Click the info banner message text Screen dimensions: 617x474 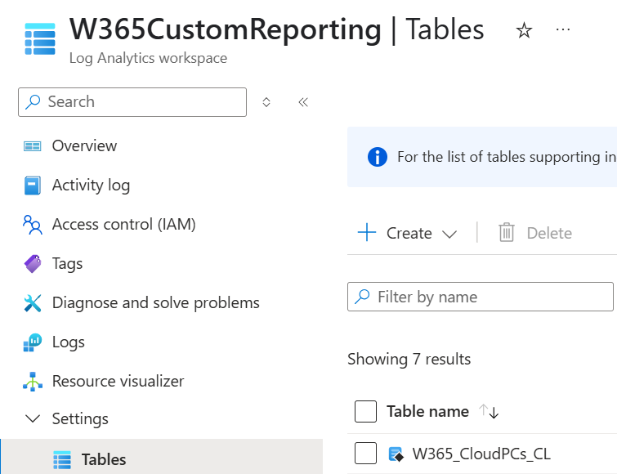pos(507,157)
